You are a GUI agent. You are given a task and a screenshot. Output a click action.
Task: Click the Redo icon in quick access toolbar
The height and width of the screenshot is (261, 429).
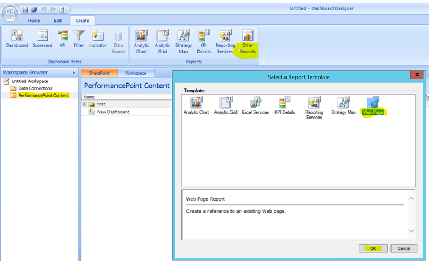click(x=53, y=9)
